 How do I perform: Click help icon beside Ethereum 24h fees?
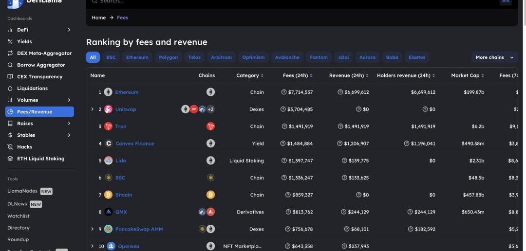coord(284,92)
